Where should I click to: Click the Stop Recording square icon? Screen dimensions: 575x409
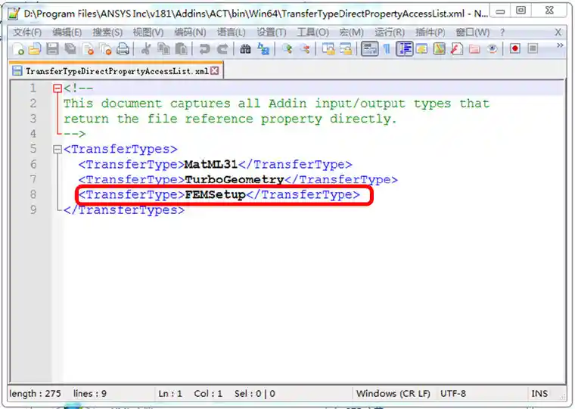(533, 48)
